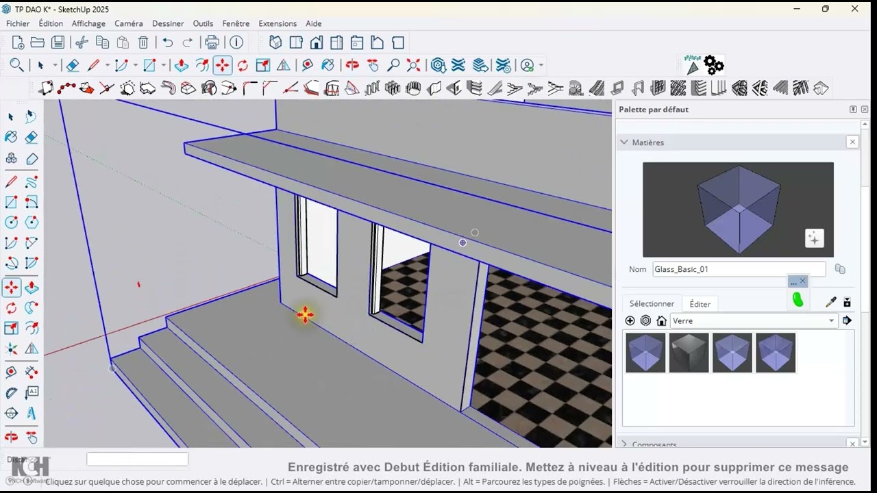The height and width of the screenshot is (493, 877).
Task: Open the Search magnifier in the toolbar
Action: click(x=17, y=65)
